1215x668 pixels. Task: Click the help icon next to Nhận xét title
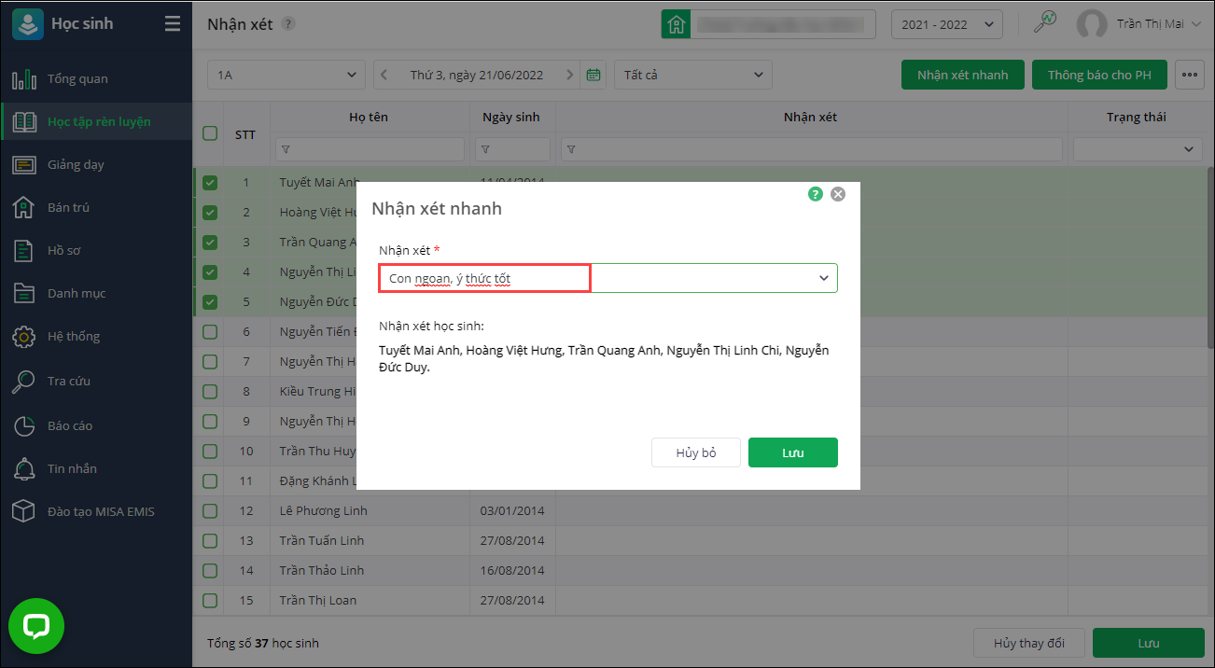[x=288, y=24]
